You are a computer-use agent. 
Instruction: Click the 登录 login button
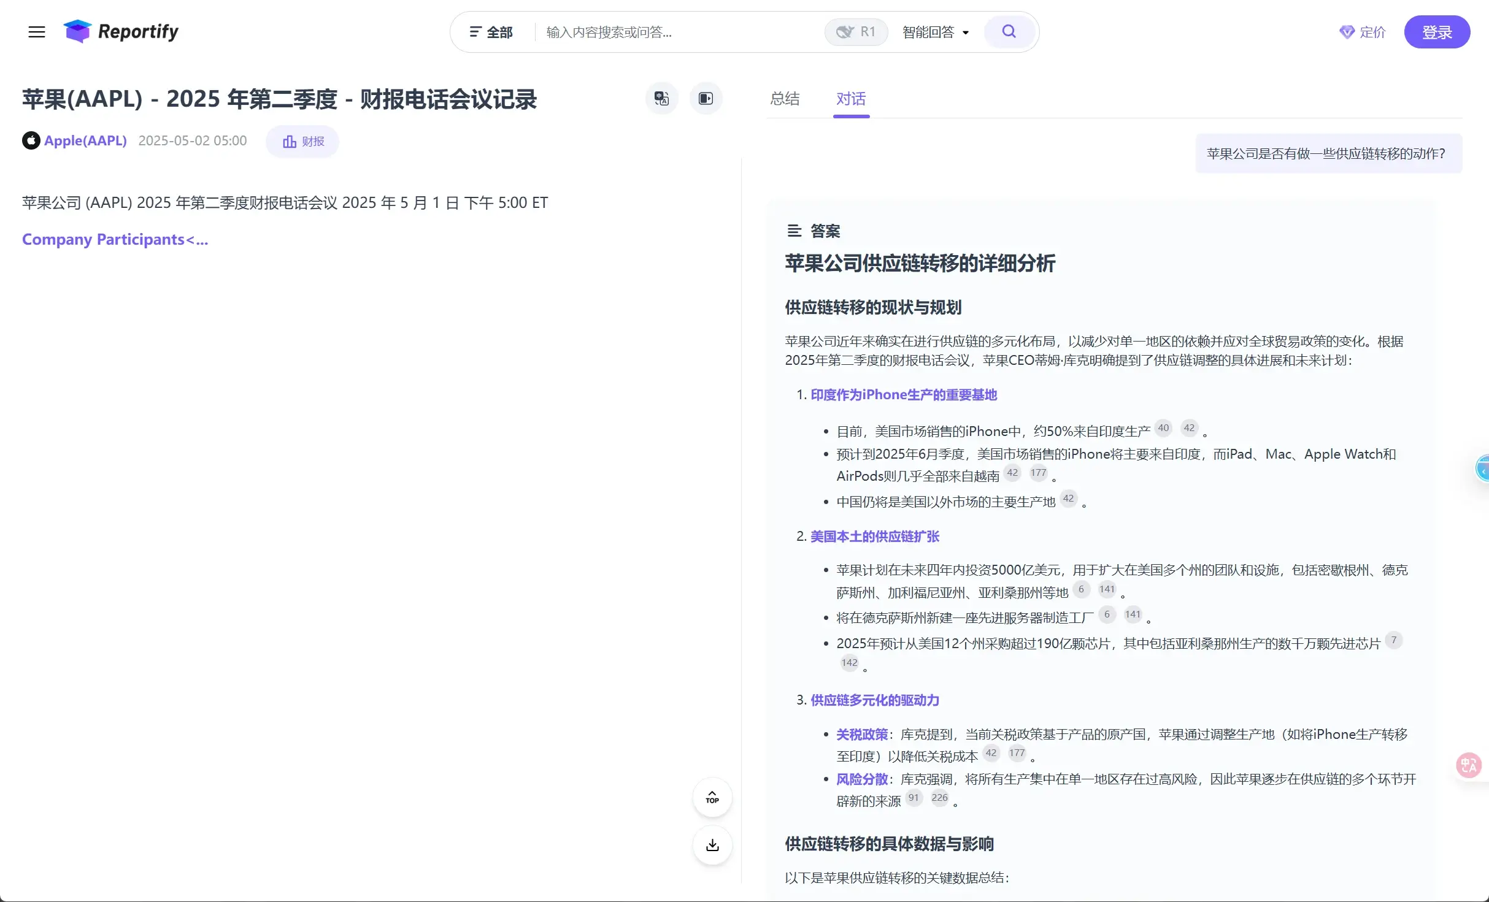(x=1437, y=31)
